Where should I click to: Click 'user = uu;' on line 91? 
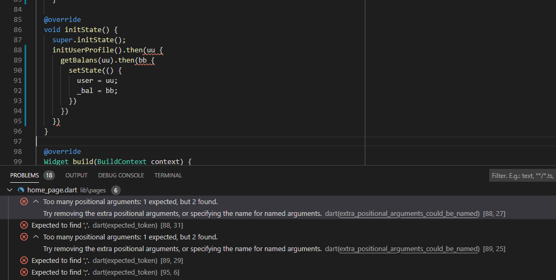97,81
